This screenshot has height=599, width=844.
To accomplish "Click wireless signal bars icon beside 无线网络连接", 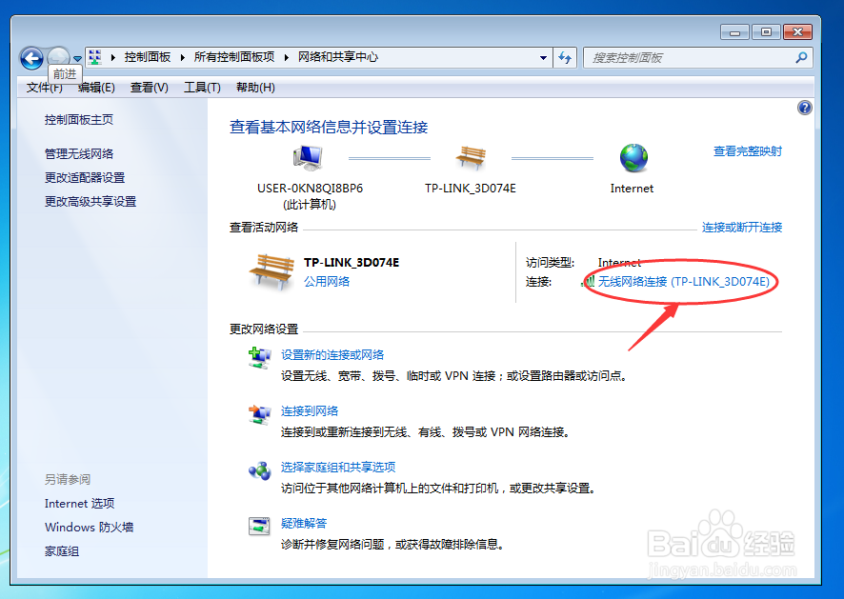I will 589,281.
